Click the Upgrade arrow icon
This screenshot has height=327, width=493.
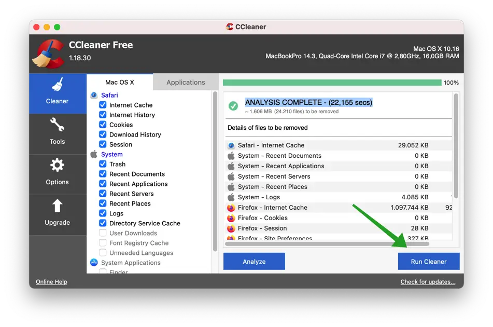[x=57, y=206]
